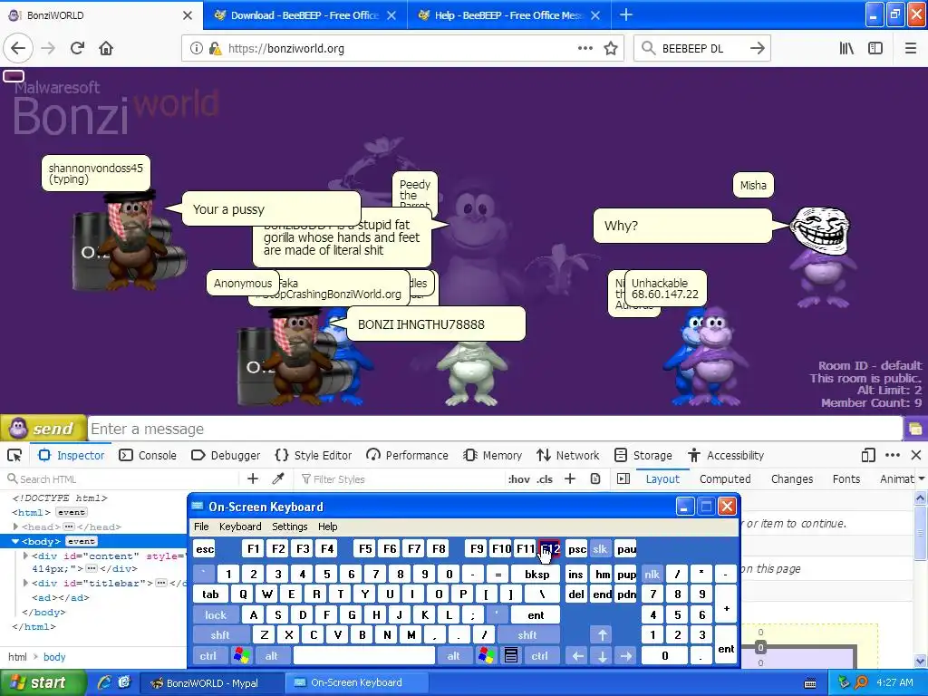The width and height of the screenshot is (928, 696).
Task: Toggle the right shft key
Action: coord(527,635)
